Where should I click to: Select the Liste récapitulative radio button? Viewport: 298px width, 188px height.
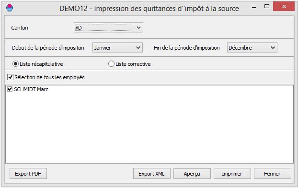coord(15,64)
